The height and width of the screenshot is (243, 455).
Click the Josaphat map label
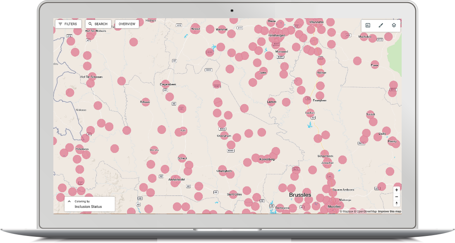pos(327,163)
